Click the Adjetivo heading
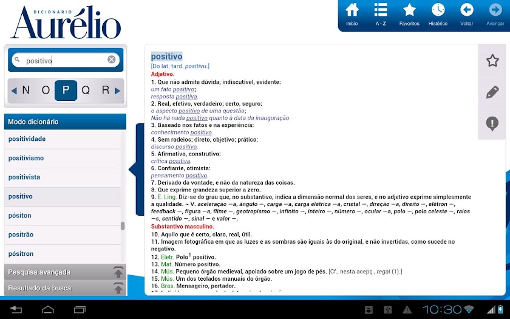 point(163,74)
